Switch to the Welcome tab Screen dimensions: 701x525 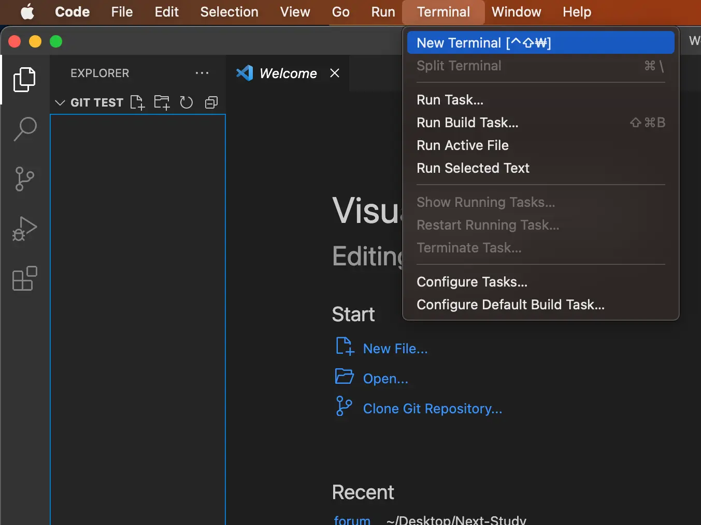(287, 73)
